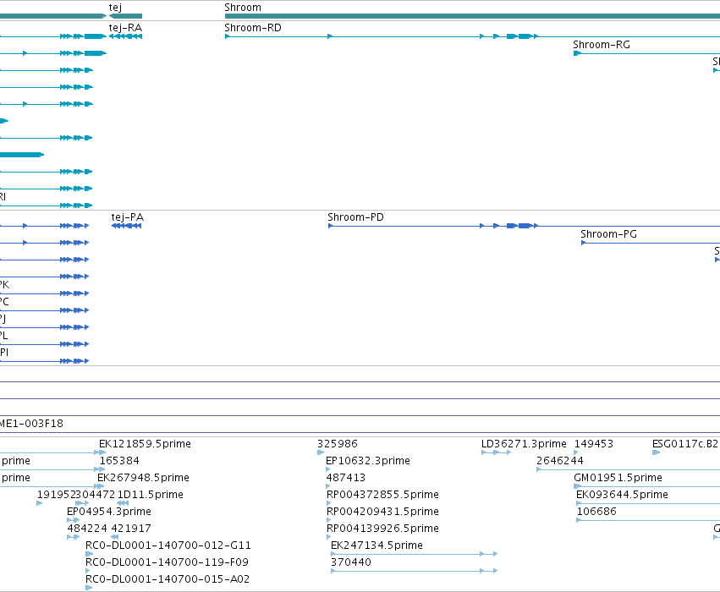Screen dimensions: 720x592
Task: Click EST label EK121859.5prime
Action: click(145, 444)
